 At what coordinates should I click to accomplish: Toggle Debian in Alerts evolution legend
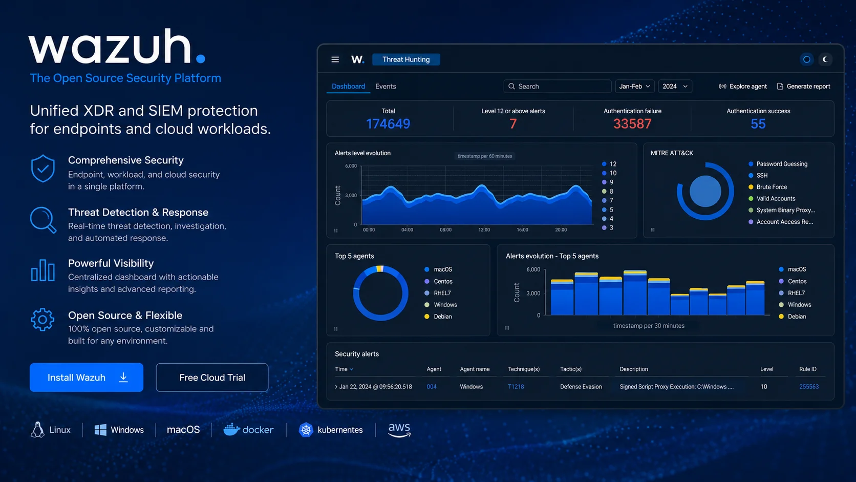pyautogui.click(x=793, y=317)
